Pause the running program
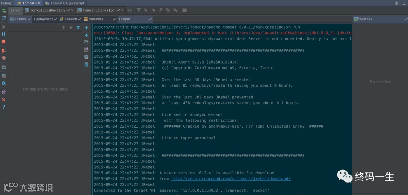This screenshot has height=195, width=408. (x=4, y=34)
